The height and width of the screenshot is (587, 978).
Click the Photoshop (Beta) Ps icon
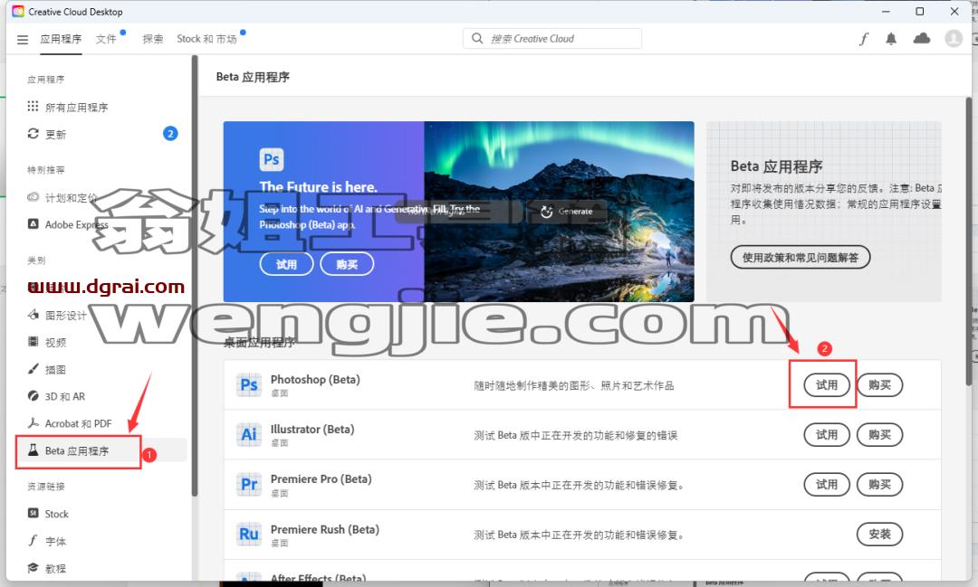(x=249, y=384)
